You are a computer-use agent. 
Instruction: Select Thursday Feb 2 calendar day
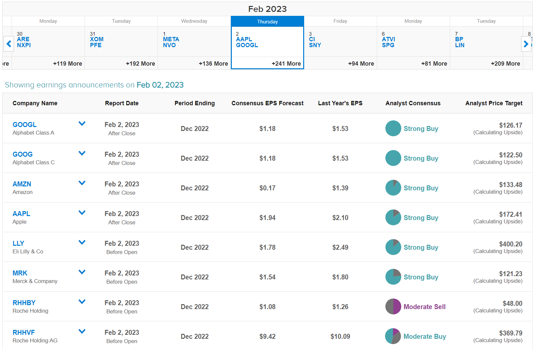point(267,43)
